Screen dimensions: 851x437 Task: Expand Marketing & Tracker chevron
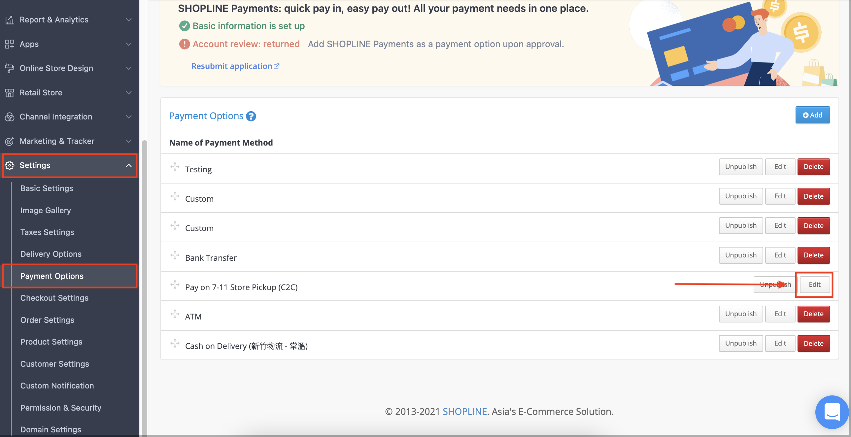[x=129, y=141]
